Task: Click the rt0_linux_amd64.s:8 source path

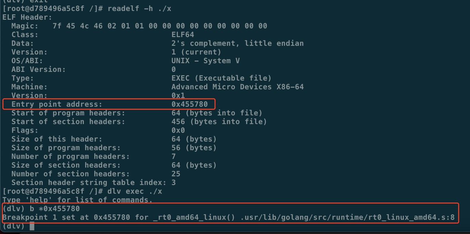Action: 345,217
